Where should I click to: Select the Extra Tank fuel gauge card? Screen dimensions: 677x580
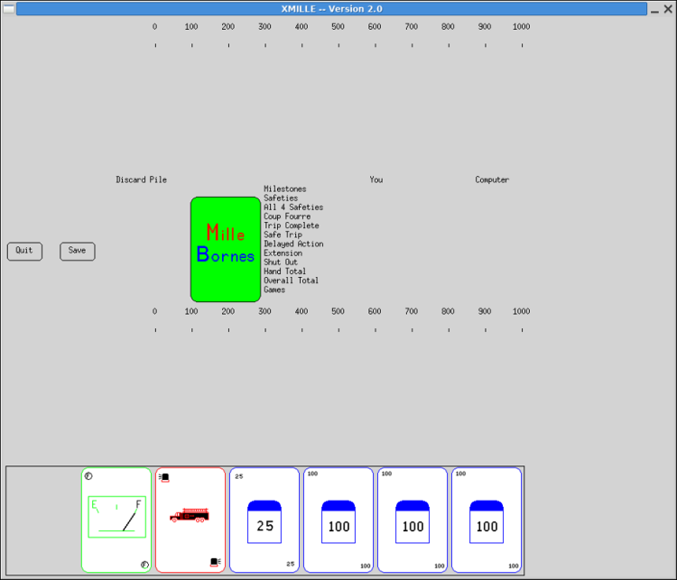point(116,520)
